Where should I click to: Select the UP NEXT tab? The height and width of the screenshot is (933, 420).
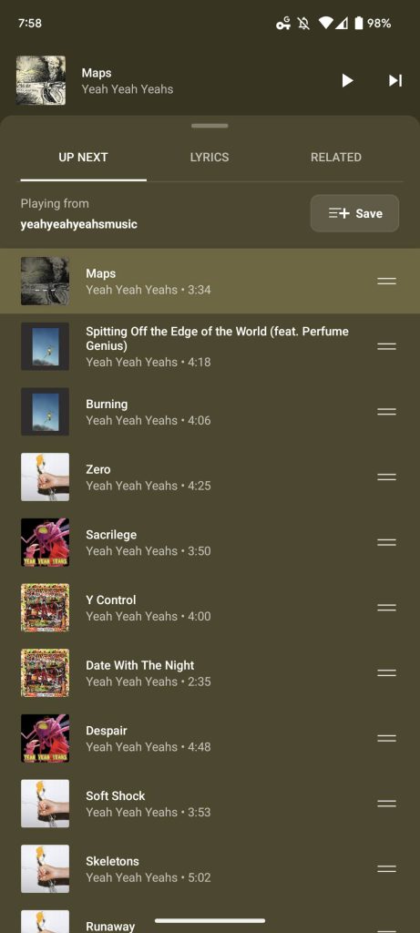[x=83, y=157]
